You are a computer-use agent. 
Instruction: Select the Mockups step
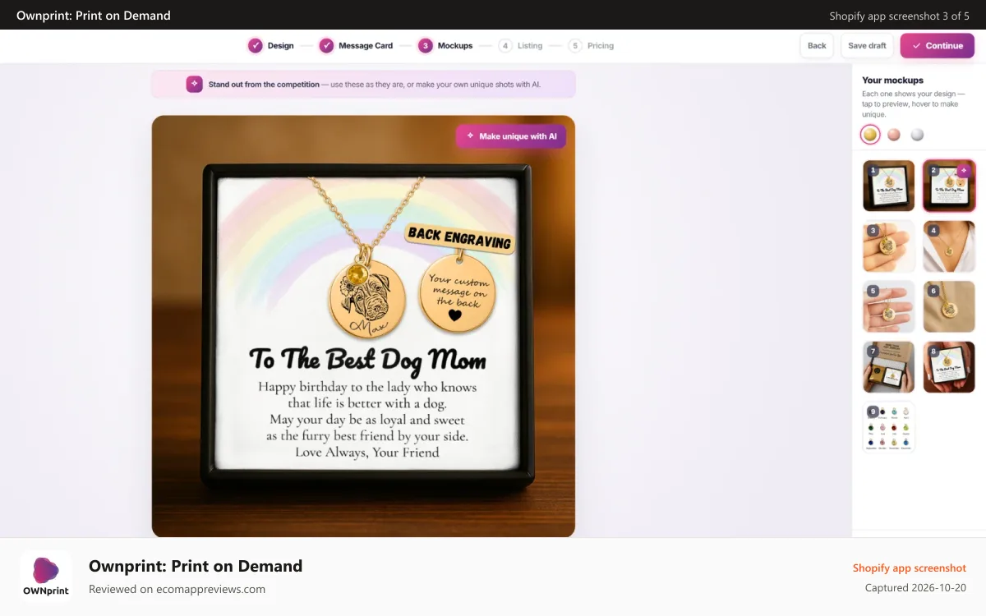point(445,46)
